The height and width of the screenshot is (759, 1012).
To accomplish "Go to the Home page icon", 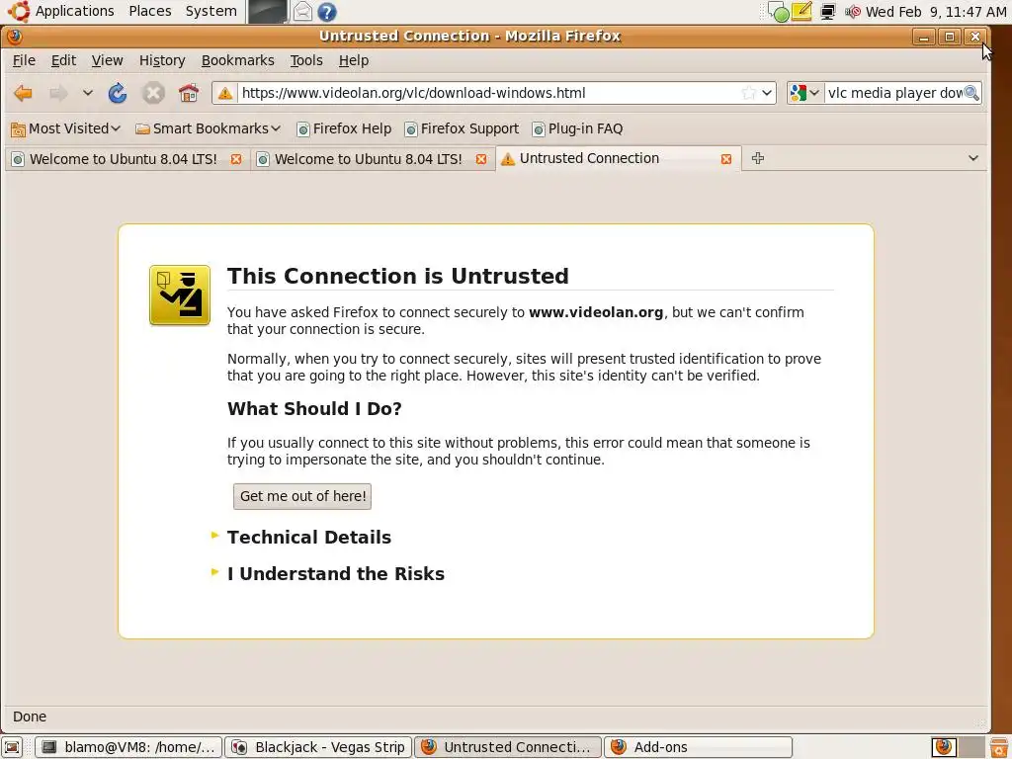I will [x=189, y=93].
